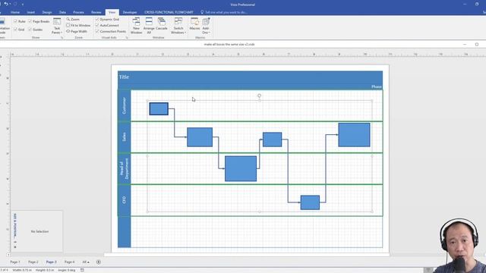Click the No Selection text in the panel
Viewport: 486px width, 273px height.
(39, 231)
